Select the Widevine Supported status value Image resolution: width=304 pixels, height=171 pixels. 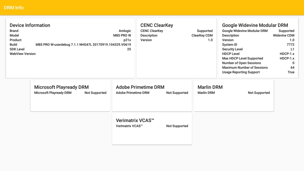pyautogui.click(x=287, y=31)
